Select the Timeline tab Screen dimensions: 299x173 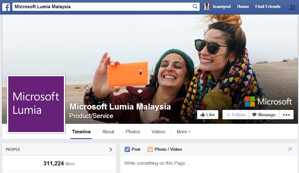pyautogui.click(x=81, y=132)
